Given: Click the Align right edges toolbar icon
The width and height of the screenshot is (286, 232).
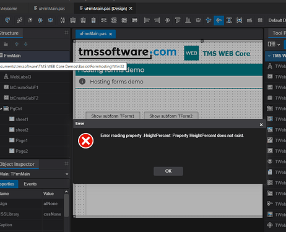Looking at the screenshot, I should (x=157, y=20).
